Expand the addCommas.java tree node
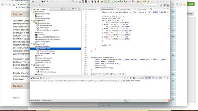The width and height of the screenshot is (198, 111). (36, 25)
